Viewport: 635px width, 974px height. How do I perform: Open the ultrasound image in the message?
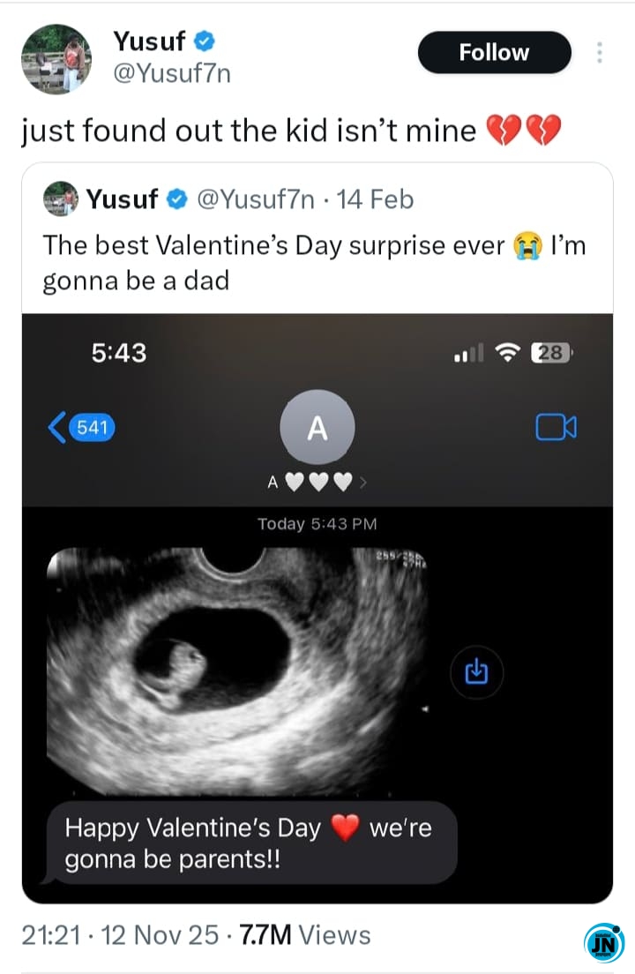[x=238, y=669]
